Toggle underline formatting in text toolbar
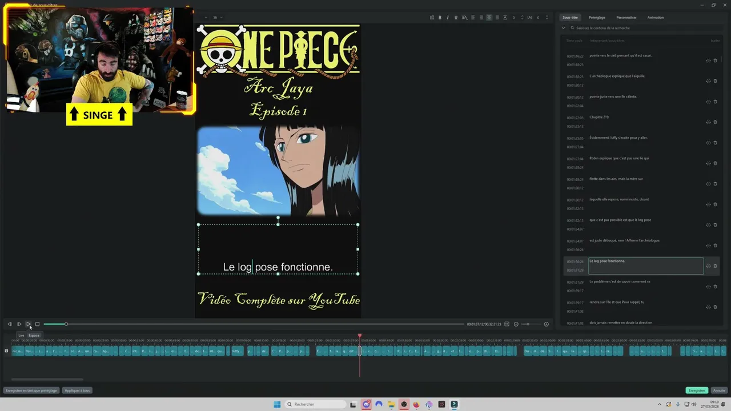Screen dimensions: 731x411 pyautogui.click(x=456, y=18)
